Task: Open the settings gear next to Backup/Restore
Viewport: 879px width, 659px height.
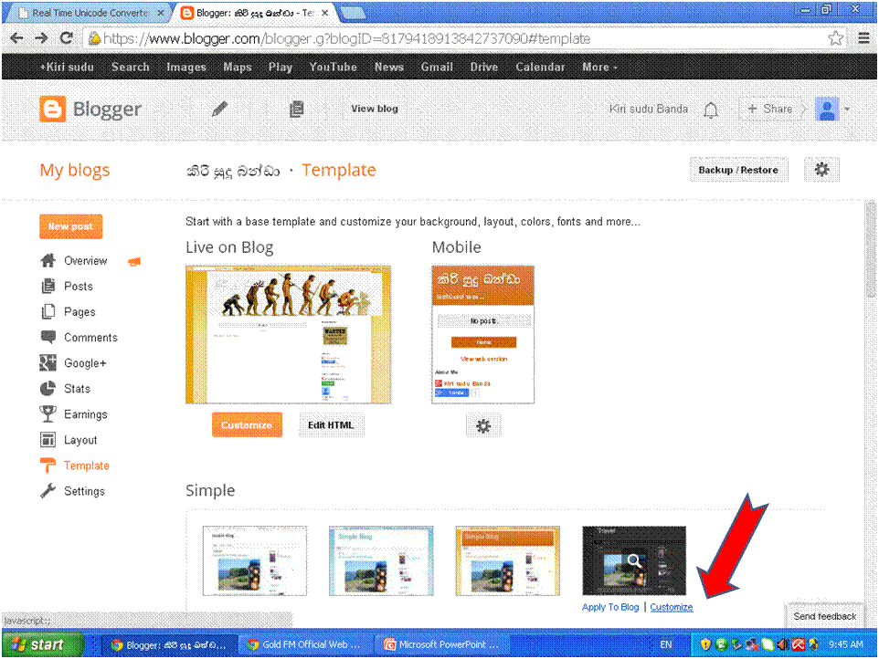Action: pyautogui.click(x=821, y=170)
